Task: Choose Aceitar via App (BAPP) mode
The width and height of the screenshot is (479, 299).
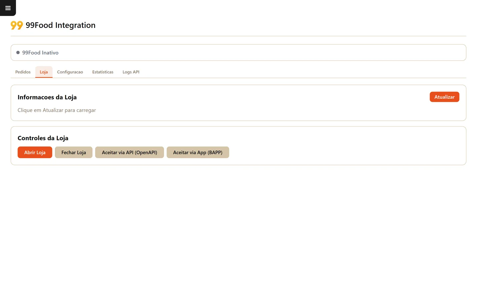Action: pos(198,152)
